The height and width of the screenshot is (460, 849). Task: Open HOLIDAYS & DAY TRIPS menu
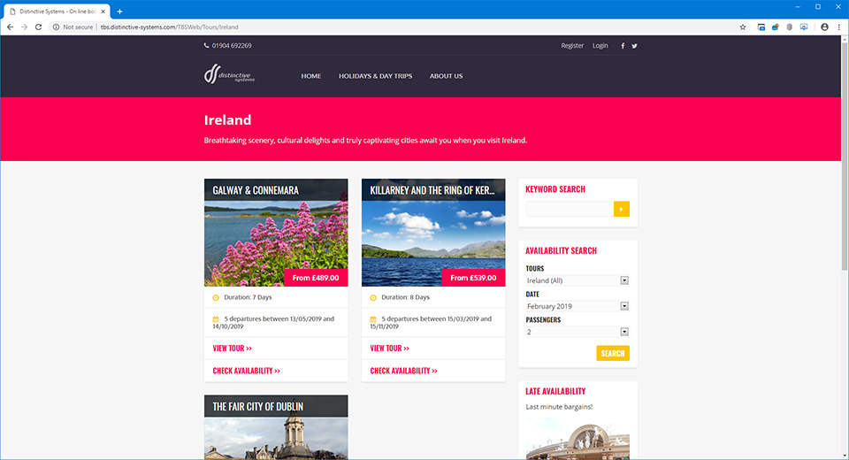pos(375,76)
